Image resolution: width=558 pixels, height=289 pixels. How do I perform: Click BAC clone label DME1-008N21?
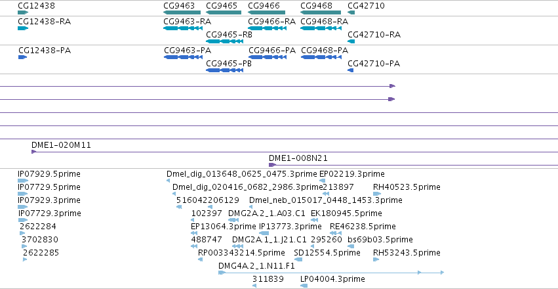[298, 158]
